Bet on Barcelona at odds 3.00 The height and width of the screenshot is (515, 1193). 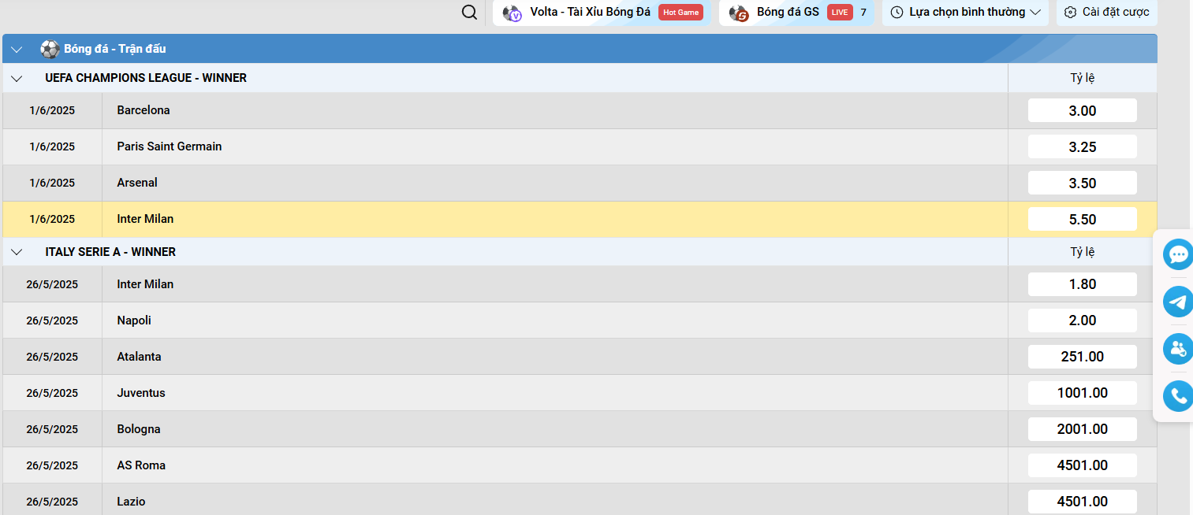(x=1082, y=111)
